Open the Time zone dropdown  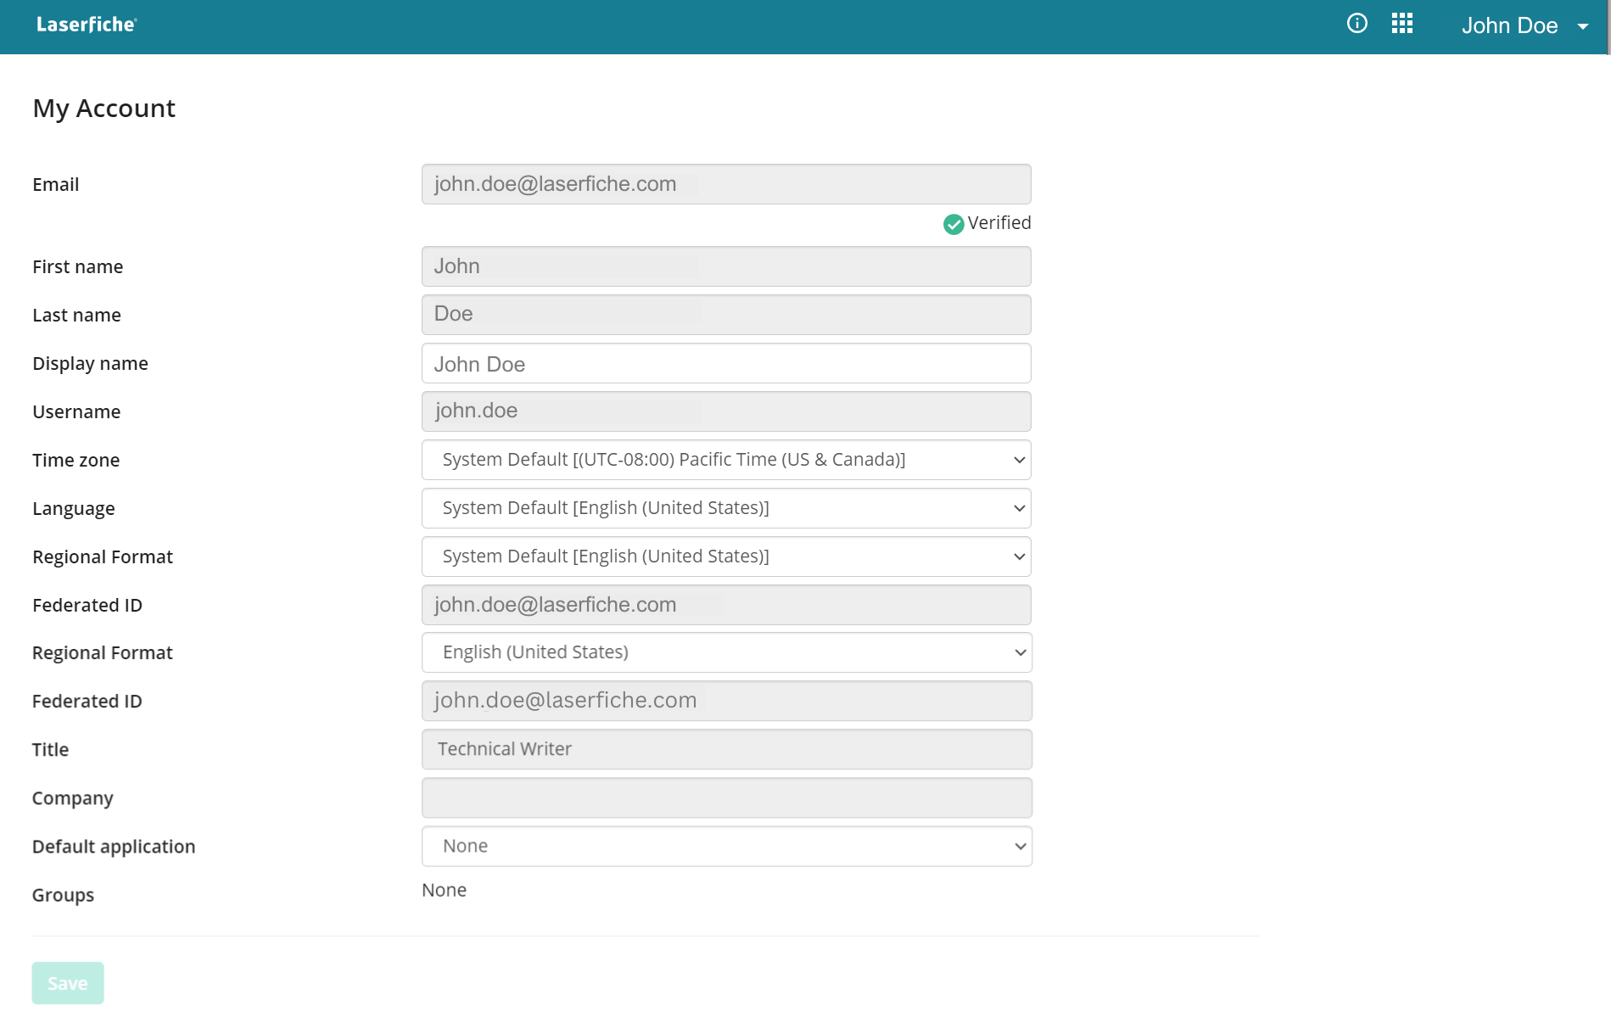click(x=725, y=460)
